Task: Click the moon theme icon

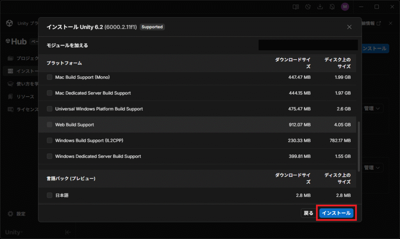Action: tap(308, 7)
